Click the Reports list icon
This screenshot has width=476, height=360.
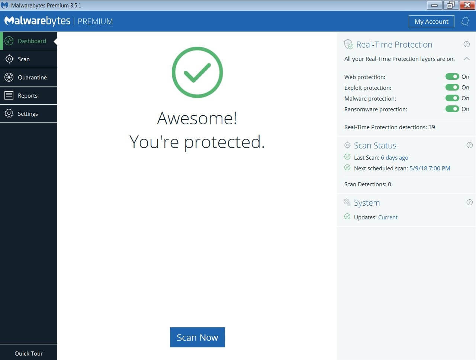click(x=9, y=95)
